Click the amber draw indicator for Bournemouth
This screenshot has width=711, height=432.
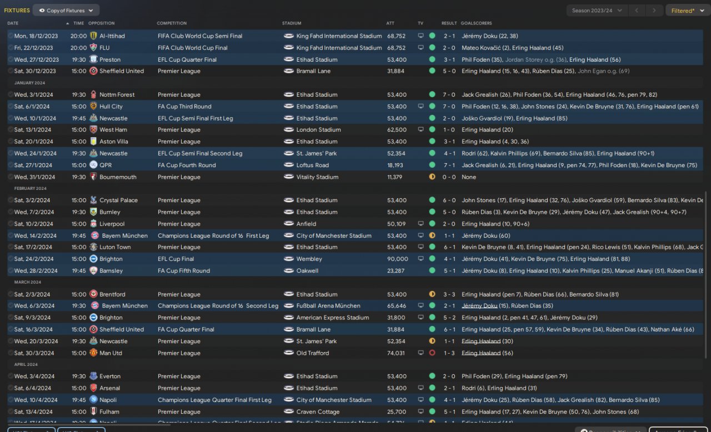coord(432,177)
